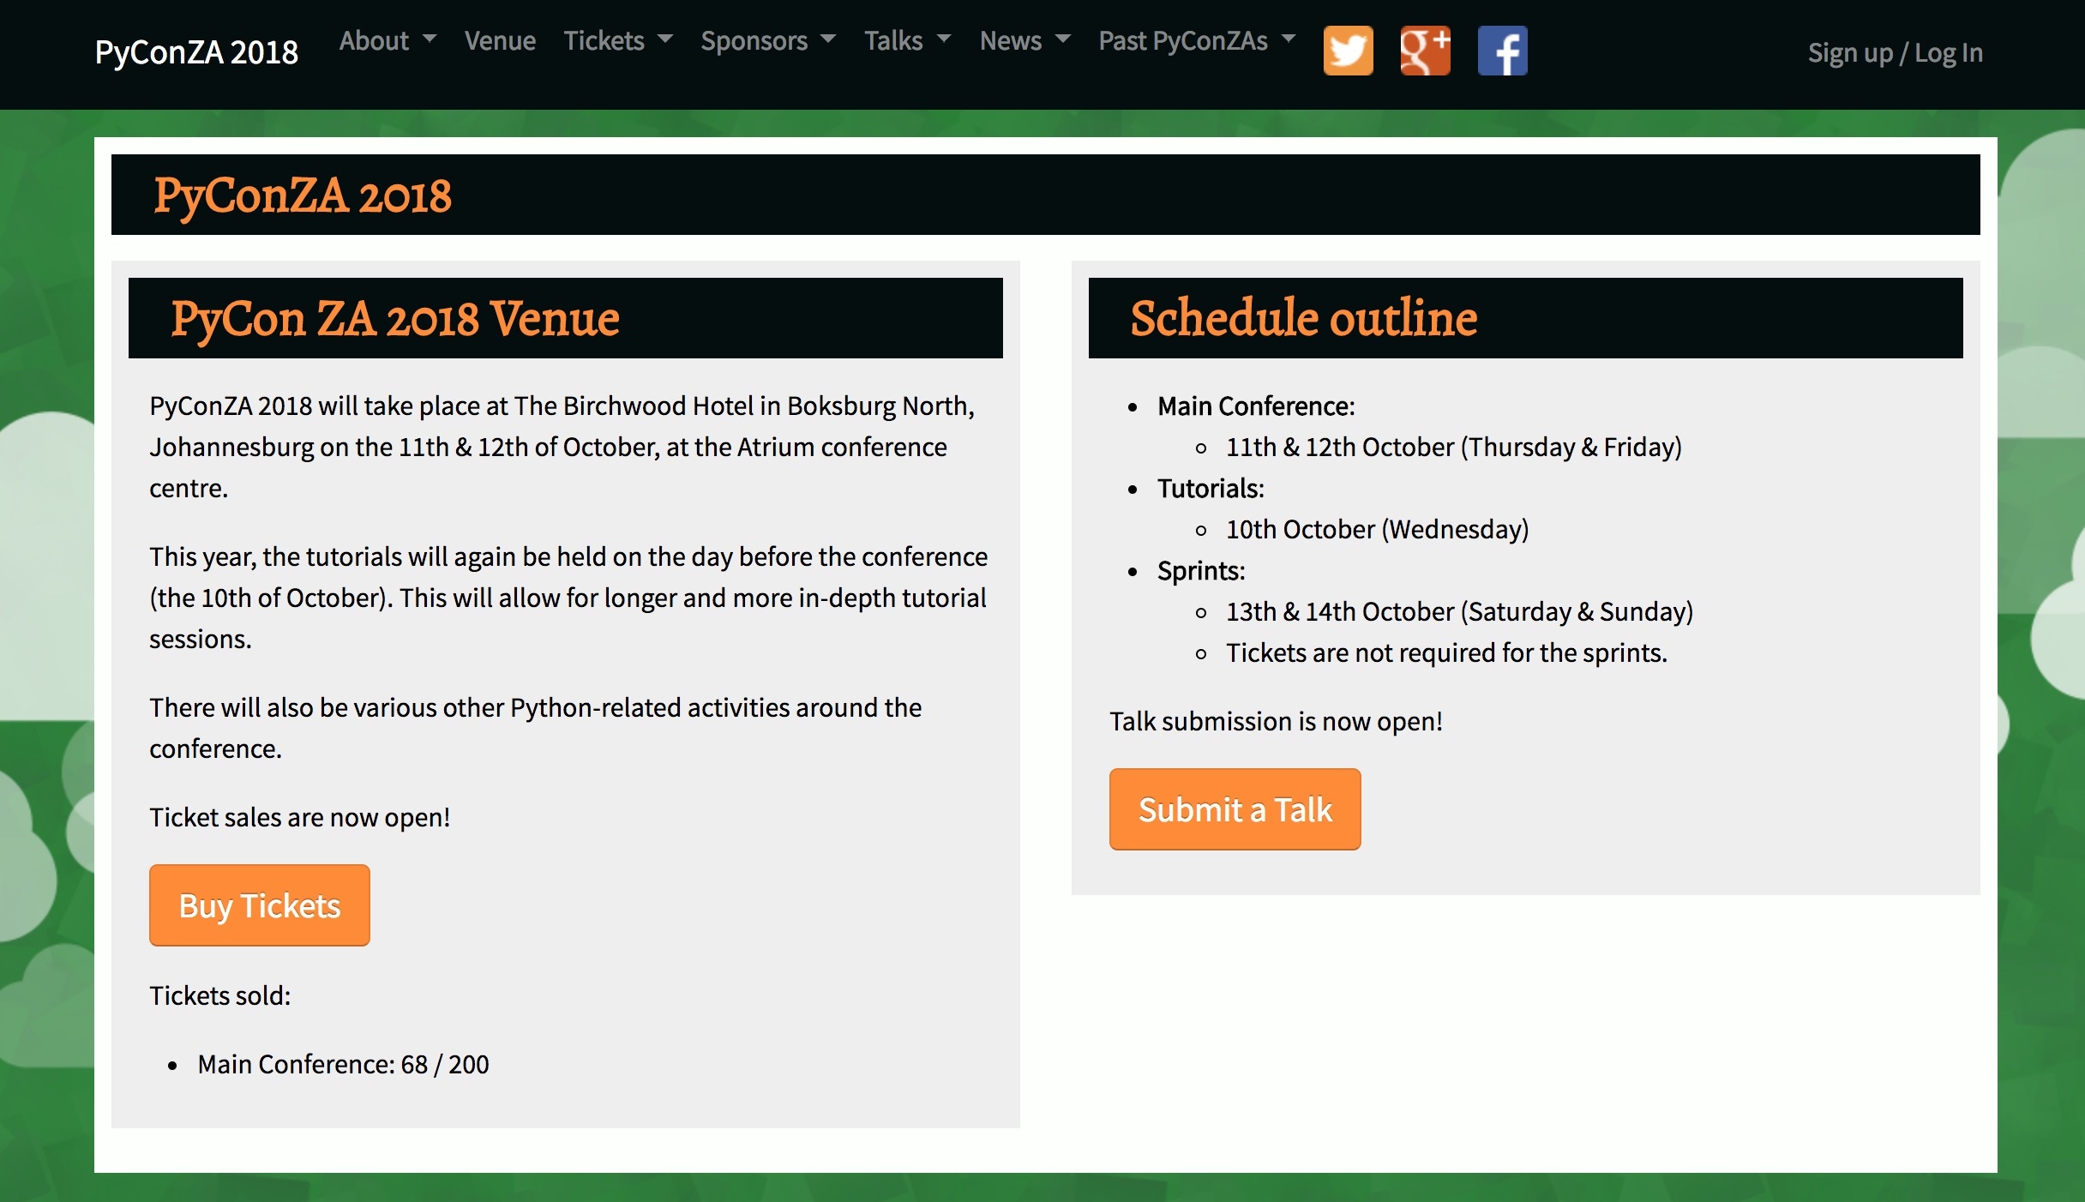Click the Ticket sales are now open text
Viewport: 2085px width, 1202px height.
[x=299, y=818]
